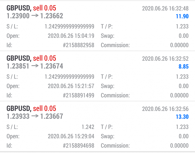This screenshot has height=153, width=195.
Task: Click the price range 1.23900 → 1.23662
Action: [35, 16]
